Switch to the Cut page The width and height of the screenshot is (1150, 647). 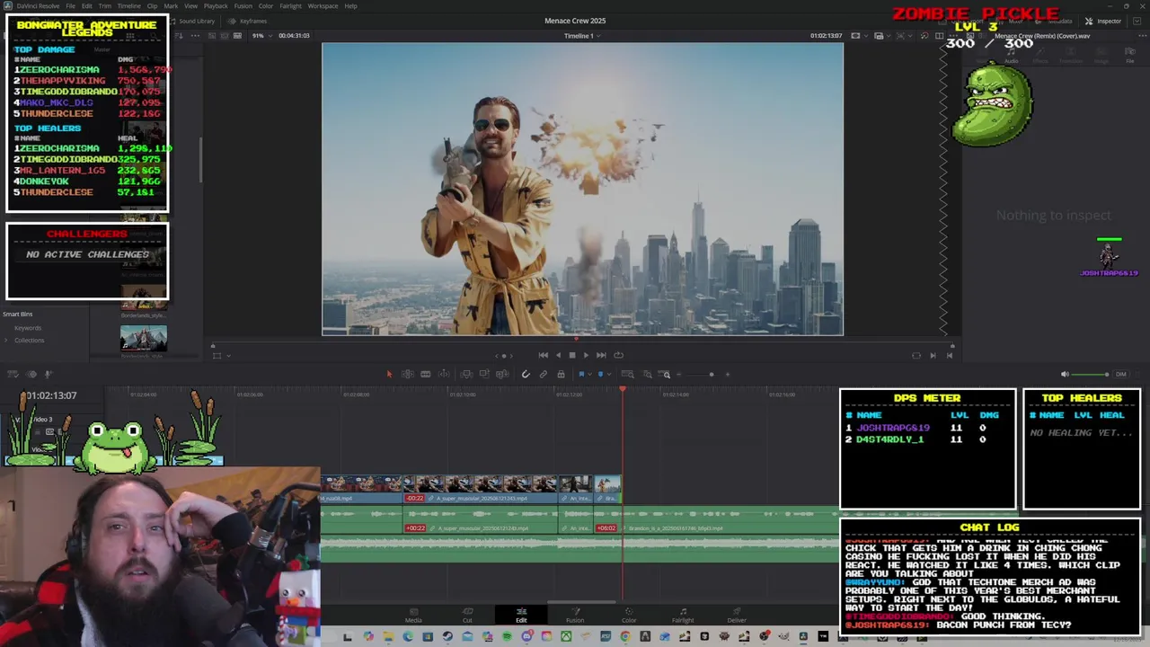pyautogui.click(x=467, y=615)
